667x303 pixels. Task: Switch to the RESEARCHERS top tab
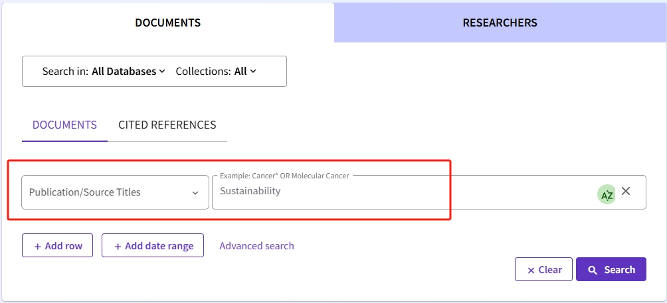500,23
